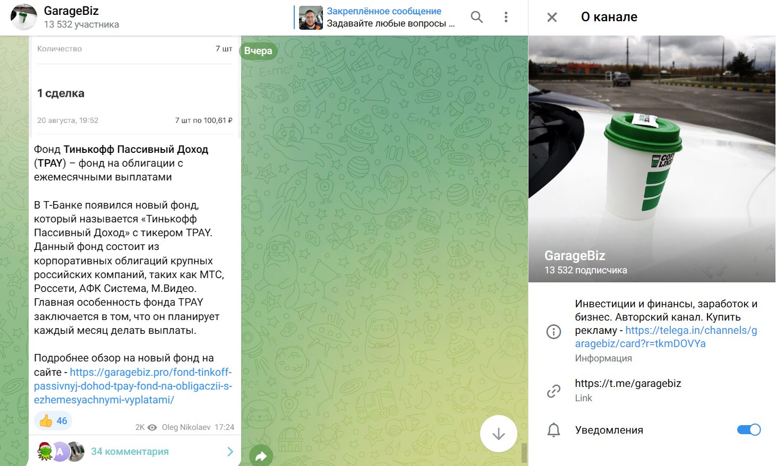
Task: Click the 'Информация' caption under description
Action: pyautogui.click(x=603, y=358)
